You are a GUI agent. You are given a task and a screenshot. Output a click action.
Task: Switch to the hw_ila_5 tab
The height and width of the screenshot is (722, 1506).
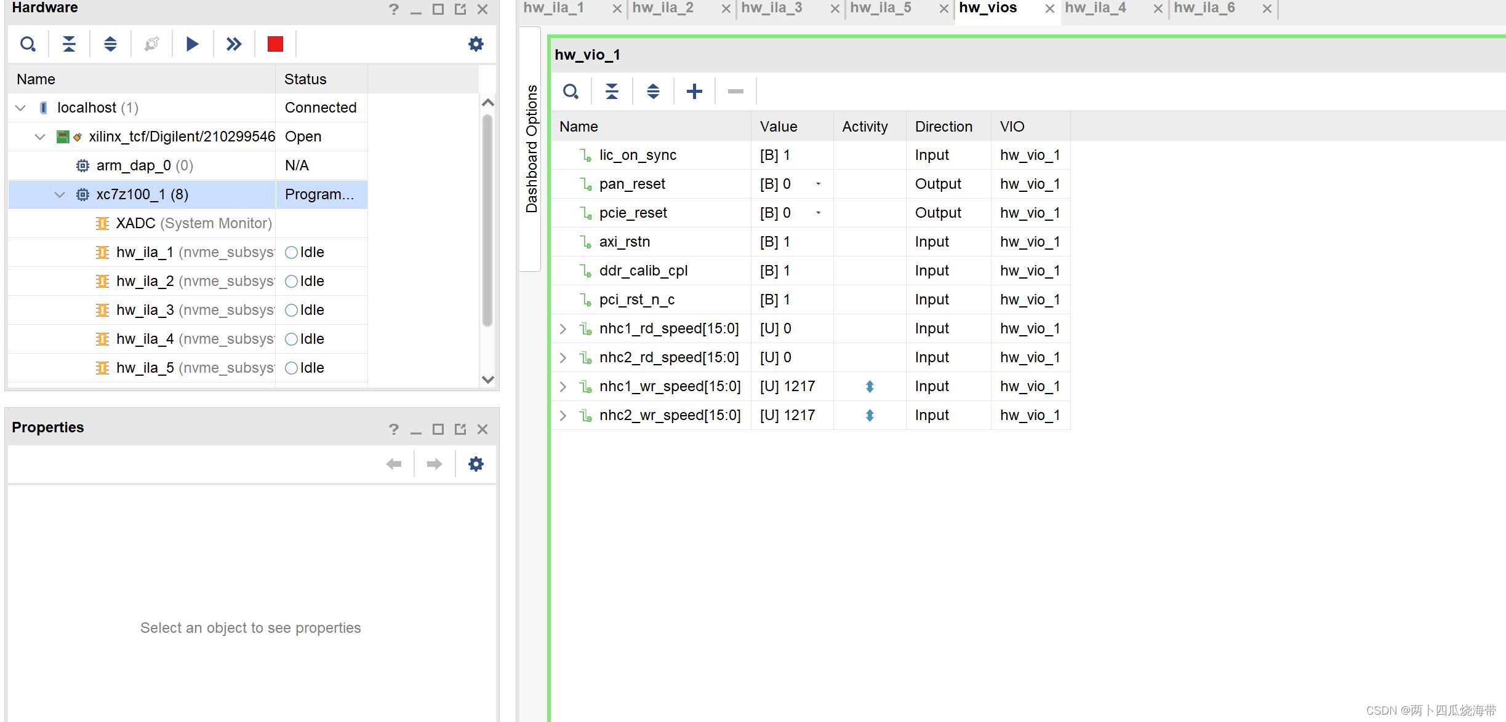pos(880,8)
